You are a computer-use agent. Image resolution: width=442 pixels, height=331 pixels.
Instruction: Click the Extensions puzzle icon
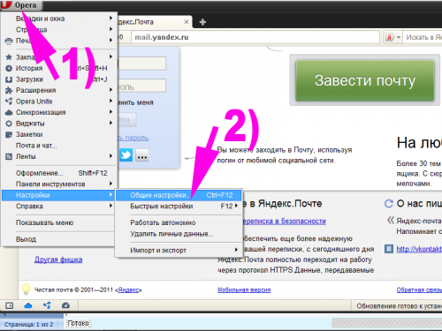pyautogui.click(x=9, y=90)
